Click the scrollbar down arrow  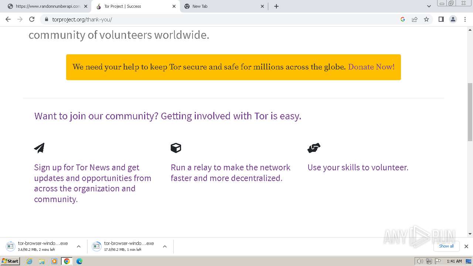[470, 233]
